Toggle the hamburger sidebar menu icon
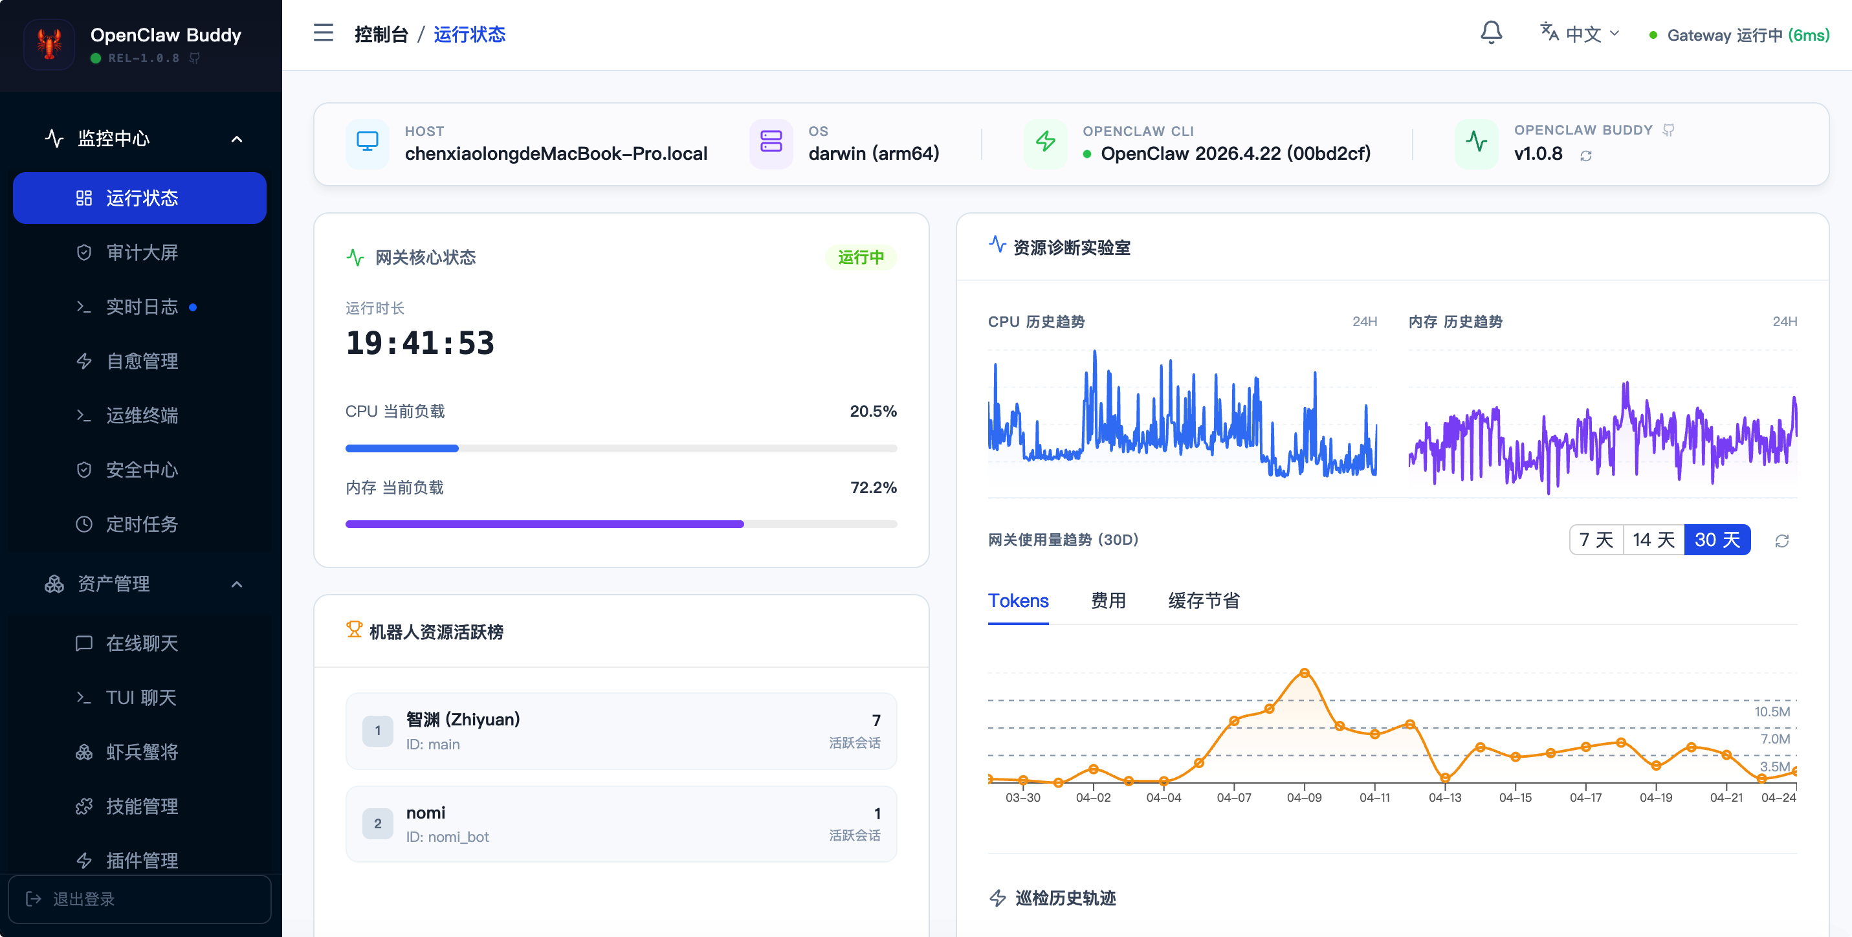1852x937 pixels. point(324,33)
